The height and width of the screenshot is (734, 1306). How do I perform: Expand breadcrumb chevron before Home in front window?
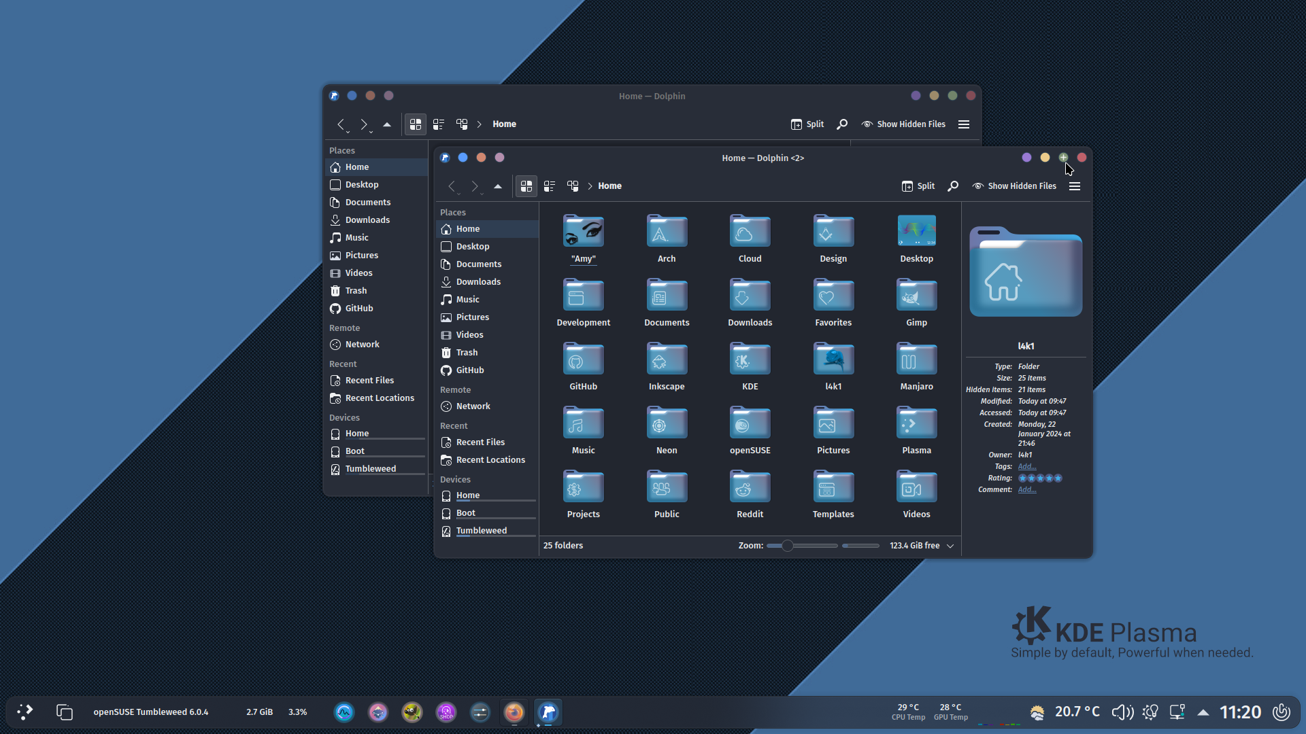tap(590, 186)
